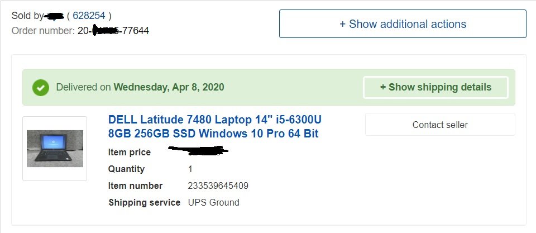Click the blacked-out seller name link
Image resolution: width=536 pixels, height=233 pixels.
tap(54, 16)
